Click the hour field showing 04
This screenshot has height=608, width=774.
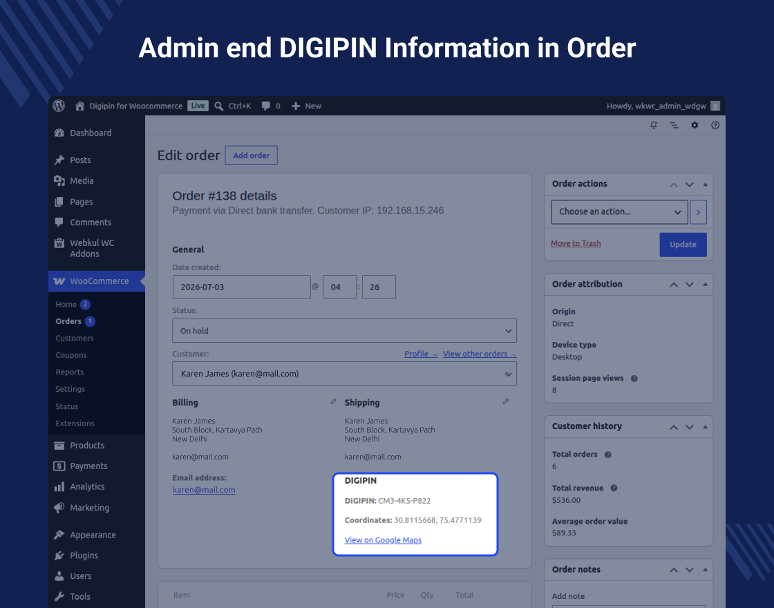pyautogui.click(x=339, y=287)
